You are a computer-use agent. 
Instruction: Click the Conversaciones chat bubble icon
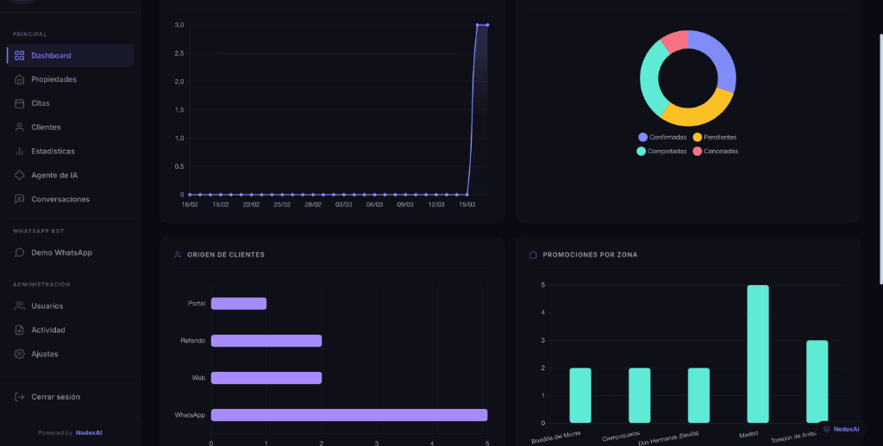20,199
